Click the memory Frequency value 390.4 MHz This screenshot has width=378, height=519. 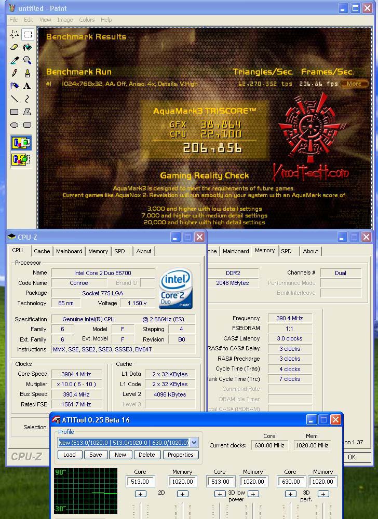[x=290, y=318]
